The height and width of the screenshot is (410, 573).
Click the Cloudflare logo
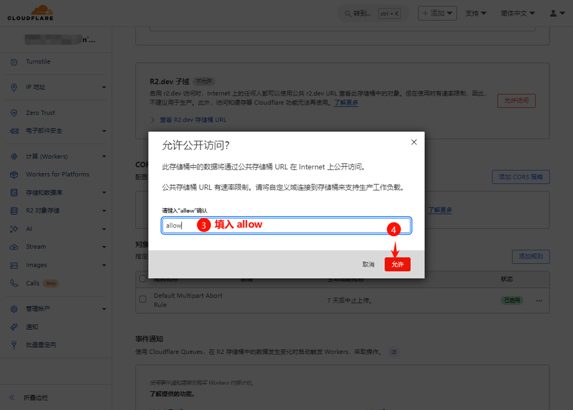pos(30,13)
